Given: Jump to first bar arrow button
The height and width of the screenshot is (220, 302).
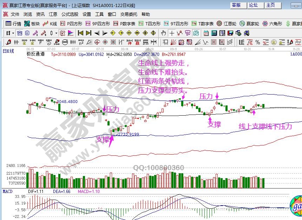Looking at the screenshot, I should click(x=80, y=33).
